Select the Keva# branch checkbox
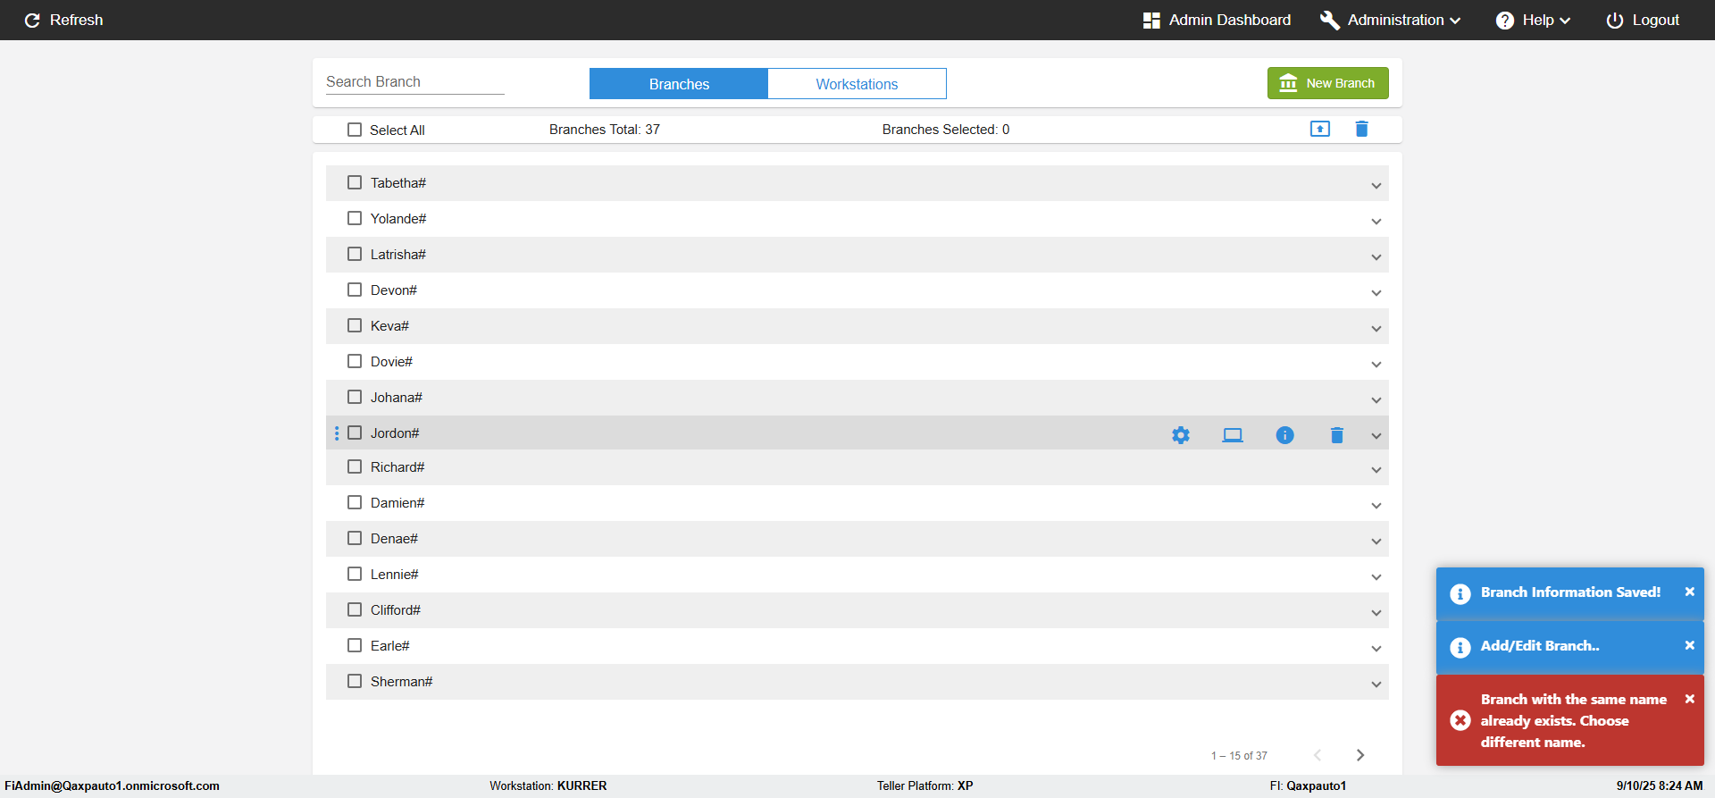The height and width of the screenshot is (798, 1715). click(x=355, y=325)
